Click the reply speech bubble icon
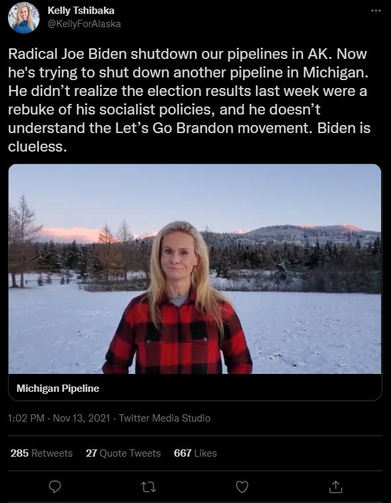The image size is (391, 503). click(55, 486)
